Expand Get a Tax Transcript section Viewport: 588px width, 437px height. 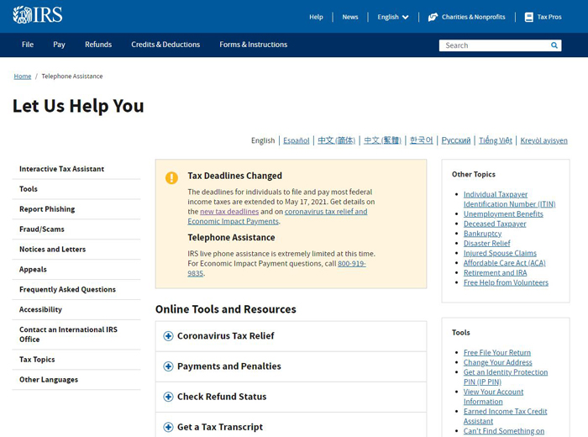point(291,425)
